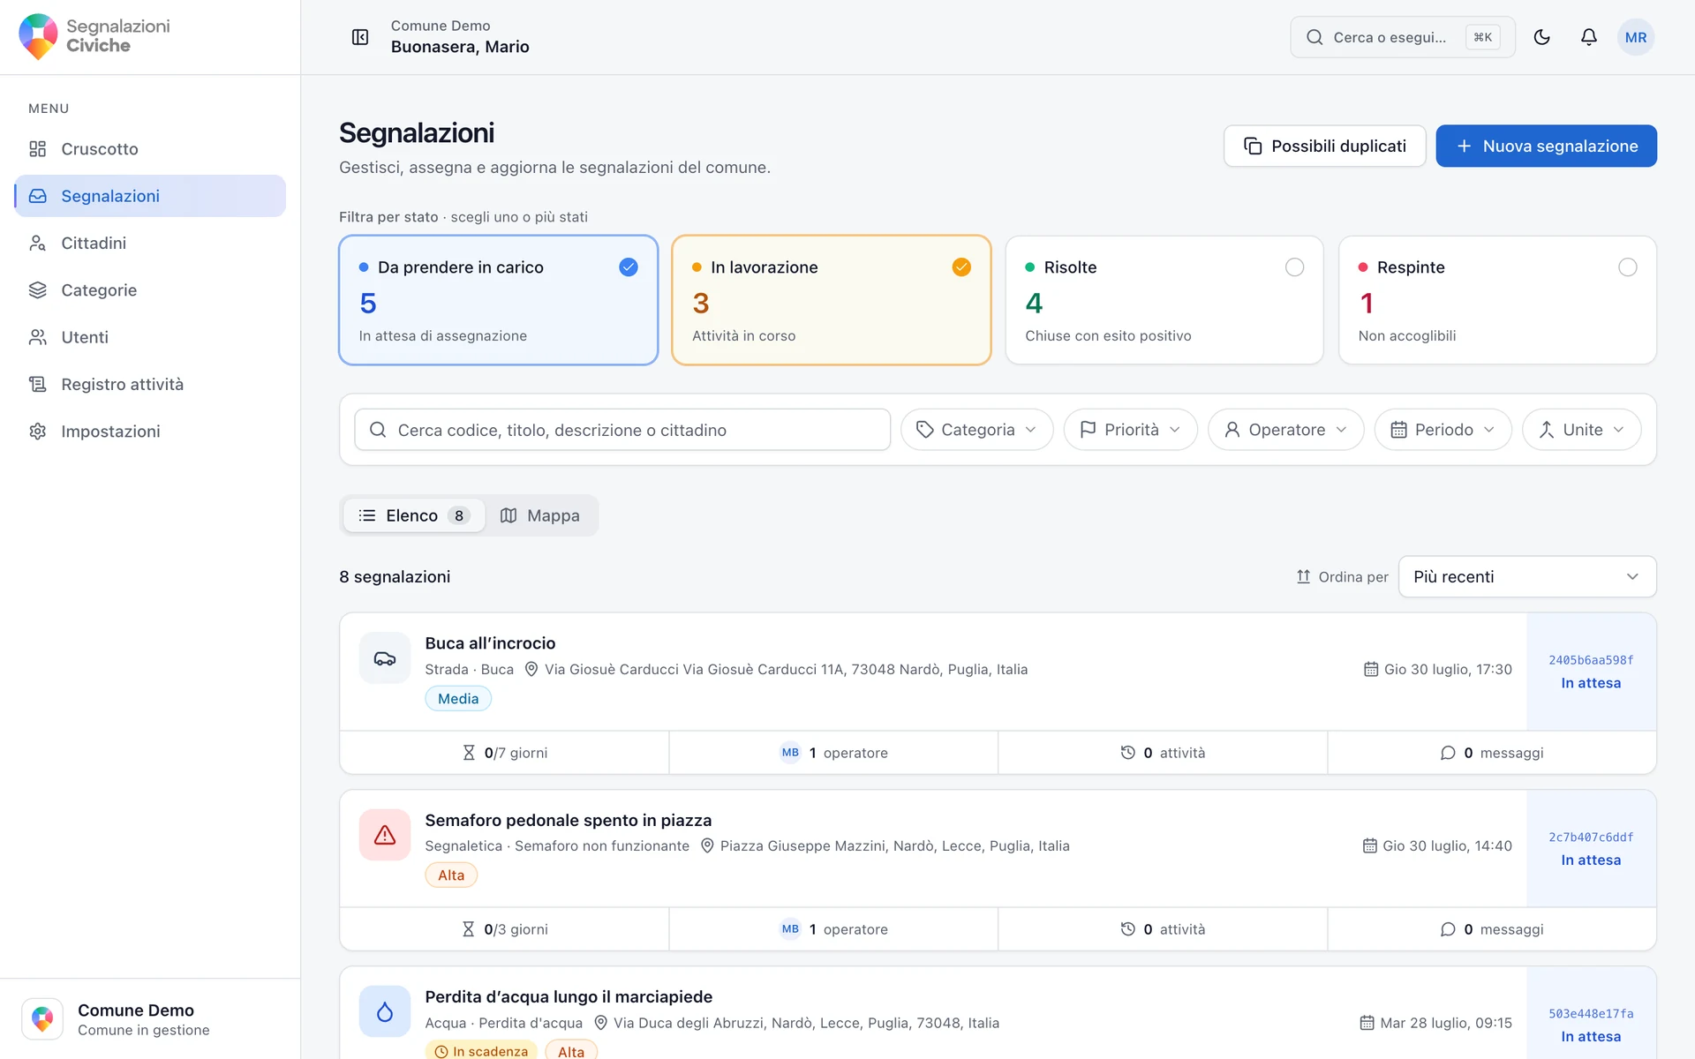Focus the Cerca codice, titolo search field
This screenshot has height=1059, width=1695.
pos(622,430)
